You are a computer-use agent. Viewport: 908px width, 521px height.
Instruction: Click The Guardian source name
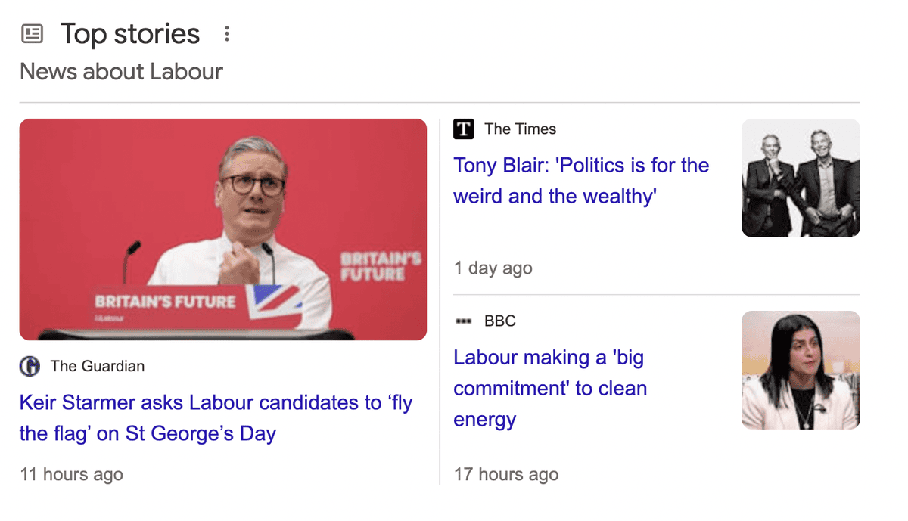click(x=97, y=367)
